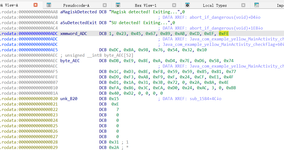Image resolution: width=284 pixels, height=150 pixels.
Task: Click the 0x74 byte on the byte_AEC line
Action: click(229, 61)
